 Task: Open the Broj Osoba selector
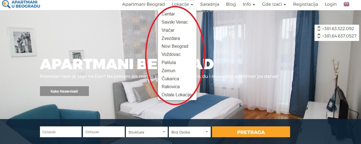[x=190, y=132]
